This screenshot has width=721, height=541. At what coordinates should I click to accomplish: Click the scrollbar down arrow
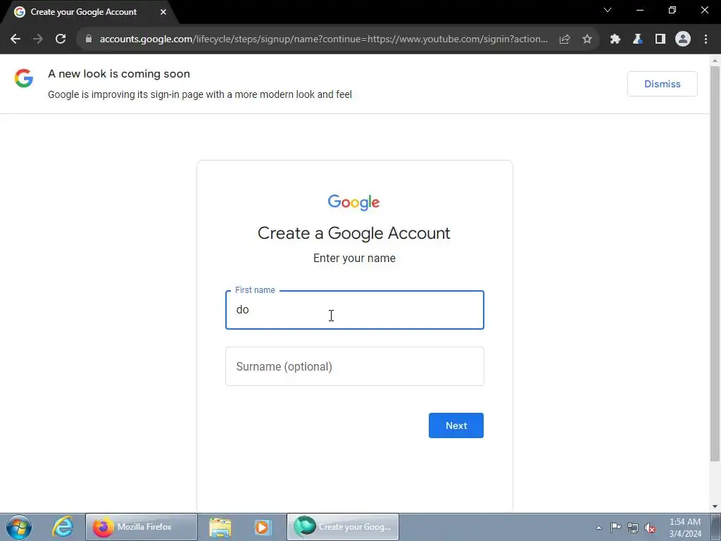click(715, 506)
